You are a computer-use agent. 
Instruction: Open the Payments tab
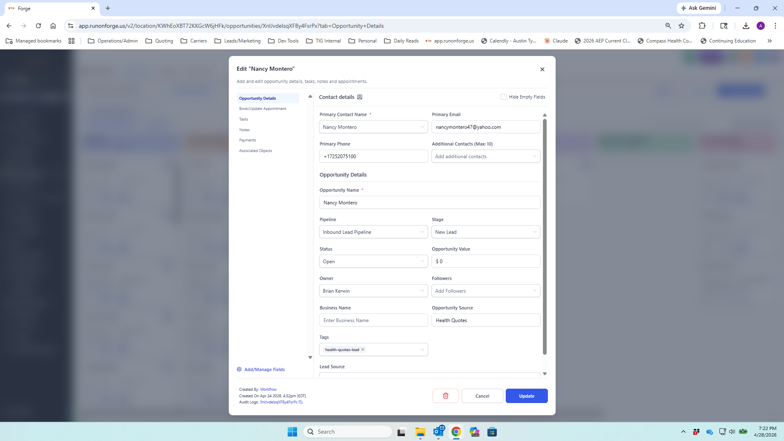pos(248,140)
